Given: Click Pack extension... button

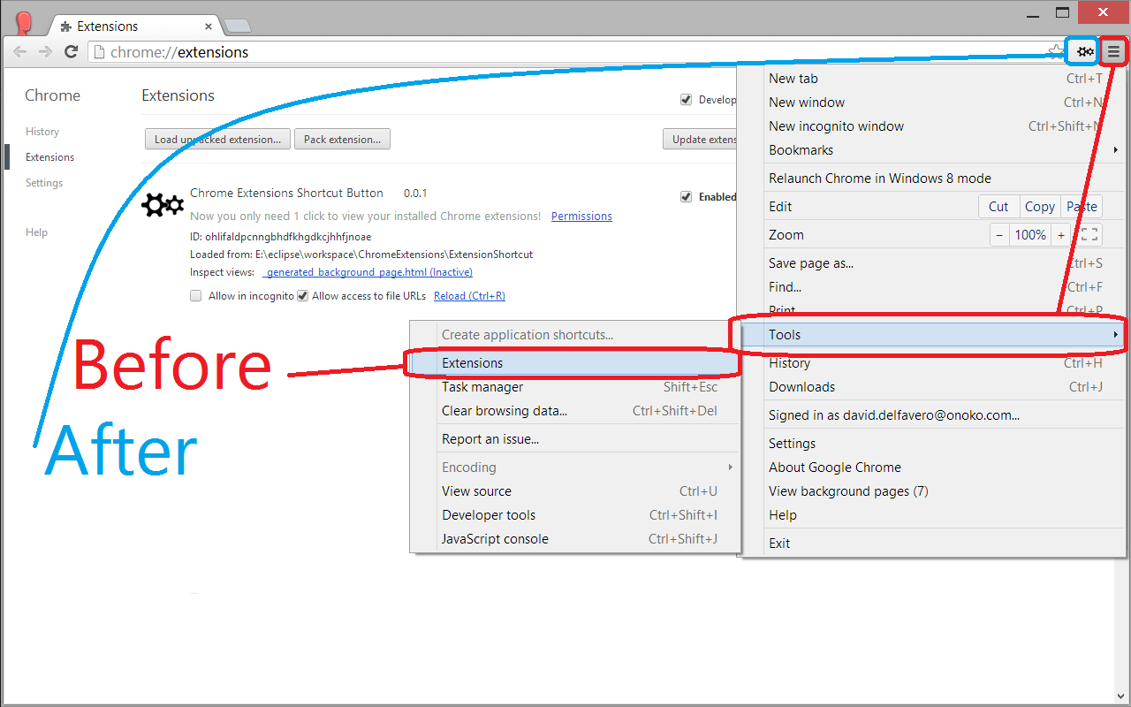Looking at the screenshot, I should [342, 140].
